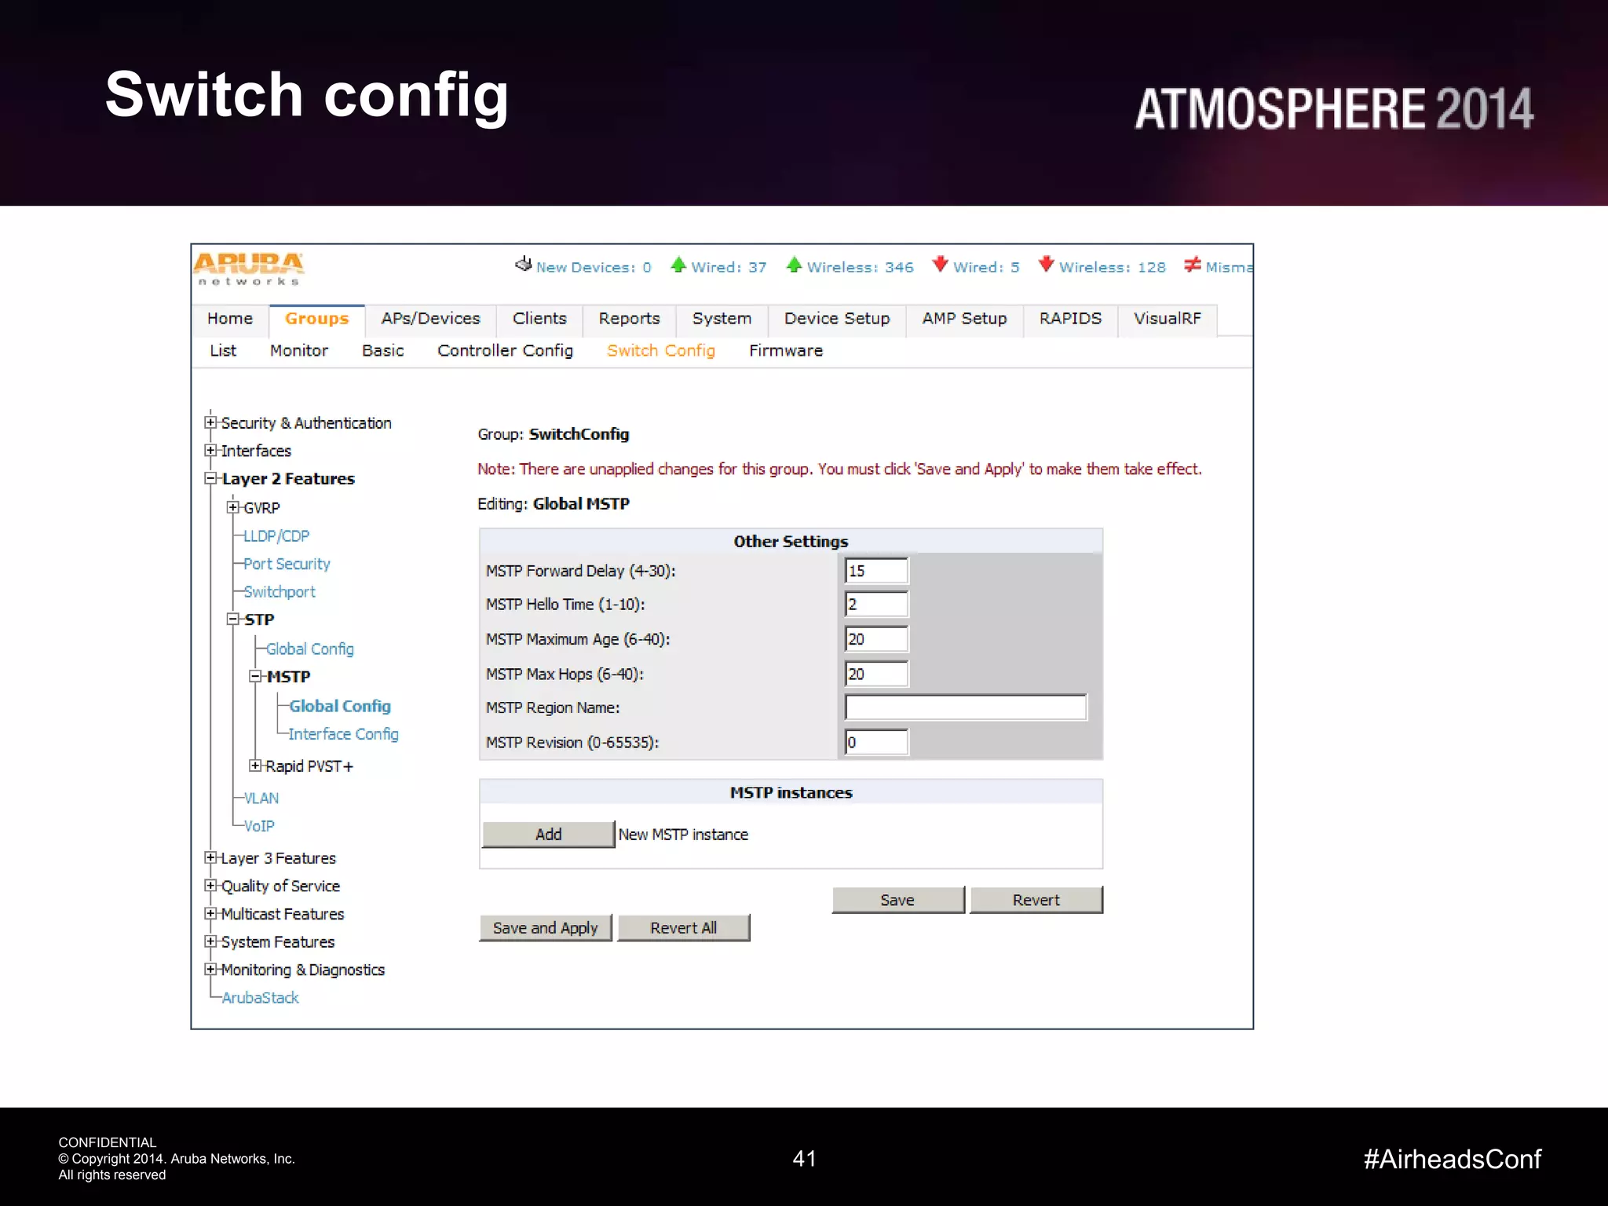Image resolution: width=1608 pixels, height=1206 pixels.
Task: Open the System tab
Action: click(x=722, y=319)
